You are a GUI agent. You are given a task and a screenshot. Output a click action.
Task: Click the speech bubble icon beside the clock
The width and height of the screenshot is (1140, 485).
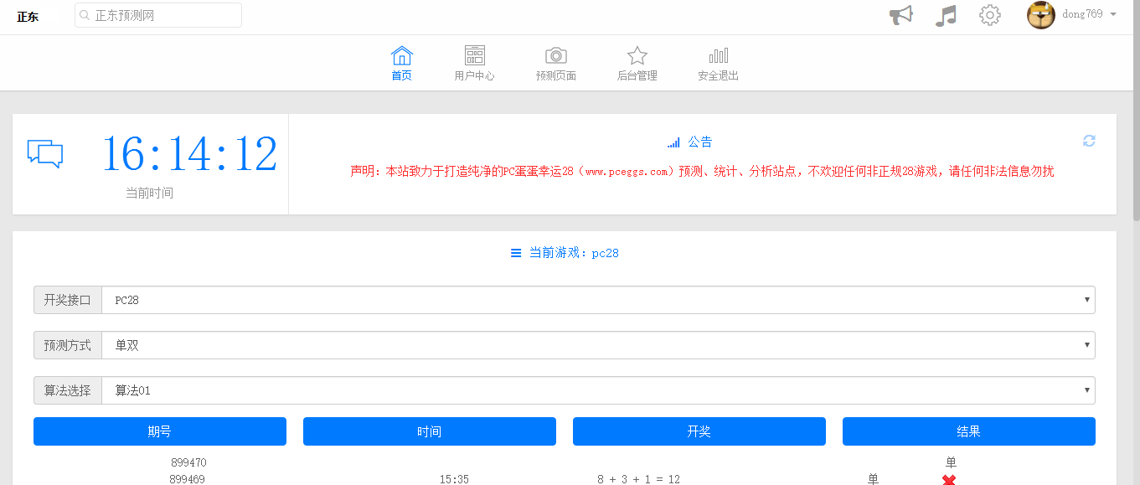coord(46,153)
